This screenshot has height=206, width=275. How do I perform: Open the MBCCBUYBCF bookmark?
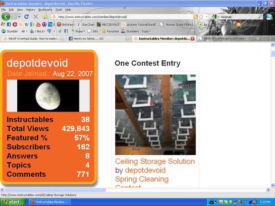pos(108,24)
